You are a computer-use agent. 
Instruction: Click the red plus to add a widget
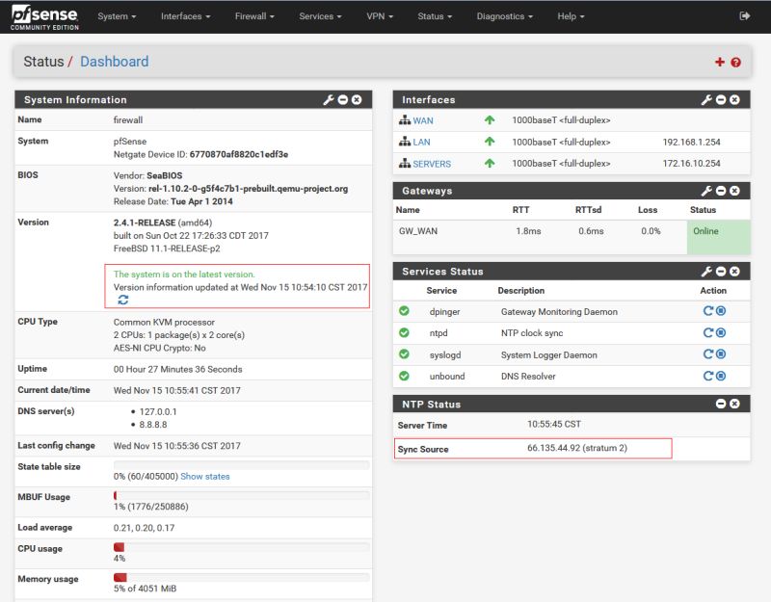coord(720,60)
